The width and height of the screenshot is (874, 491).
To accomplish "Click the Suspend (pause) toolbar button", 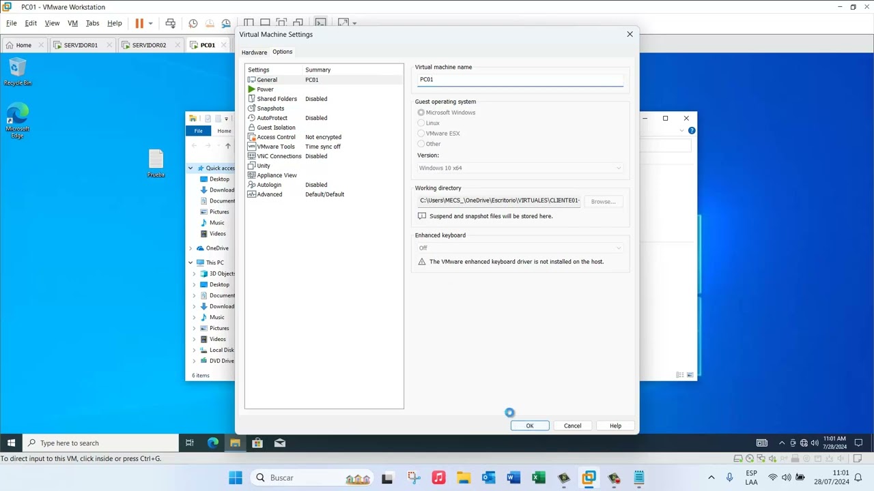I will [139, 23].
